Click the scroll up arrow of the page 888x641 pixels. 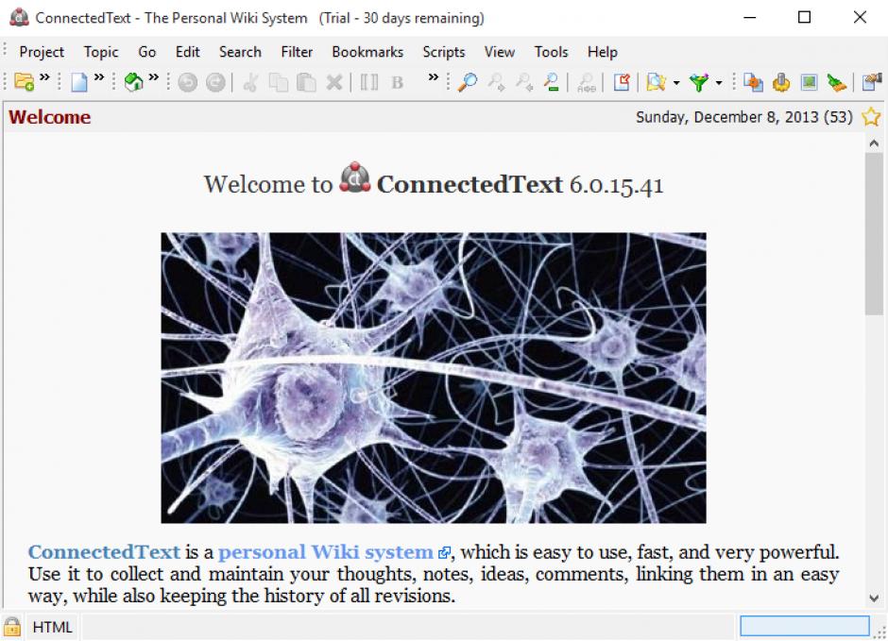pos(874,143)
